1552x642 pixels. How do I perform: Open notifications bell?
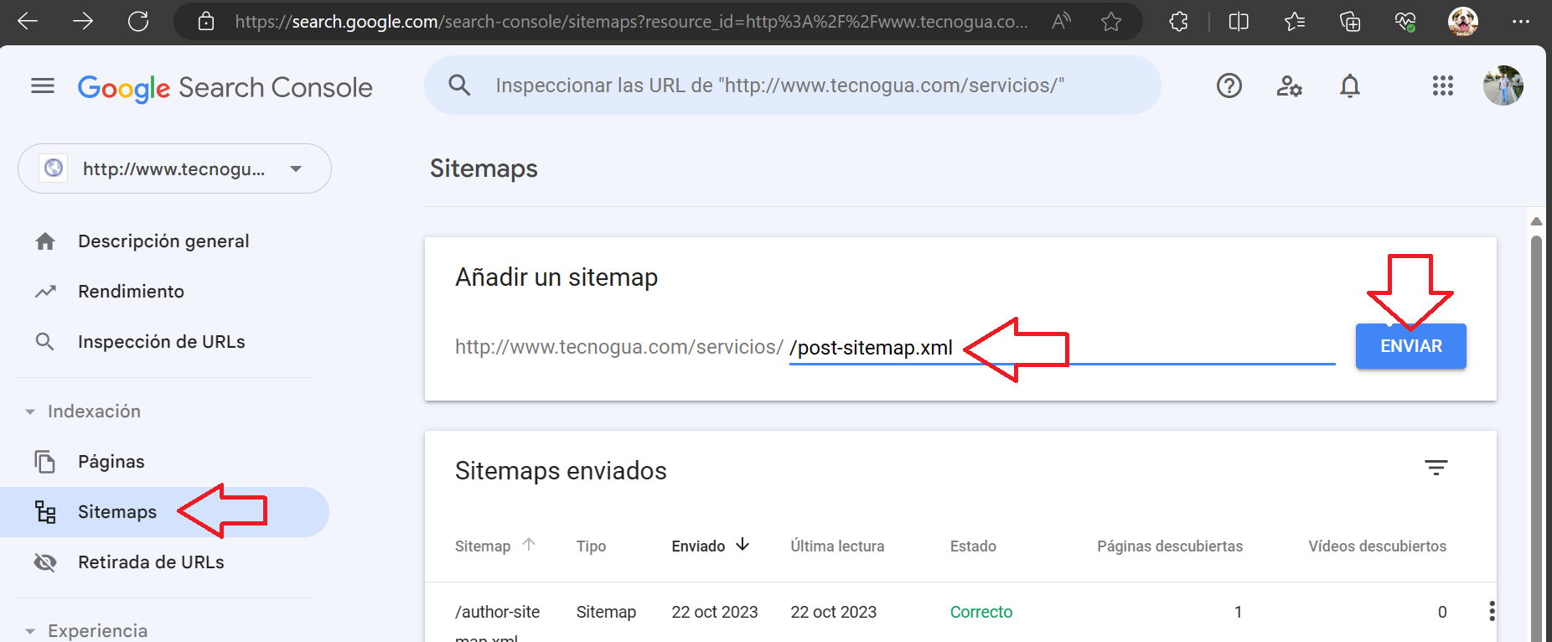[x=1349, y=85]
